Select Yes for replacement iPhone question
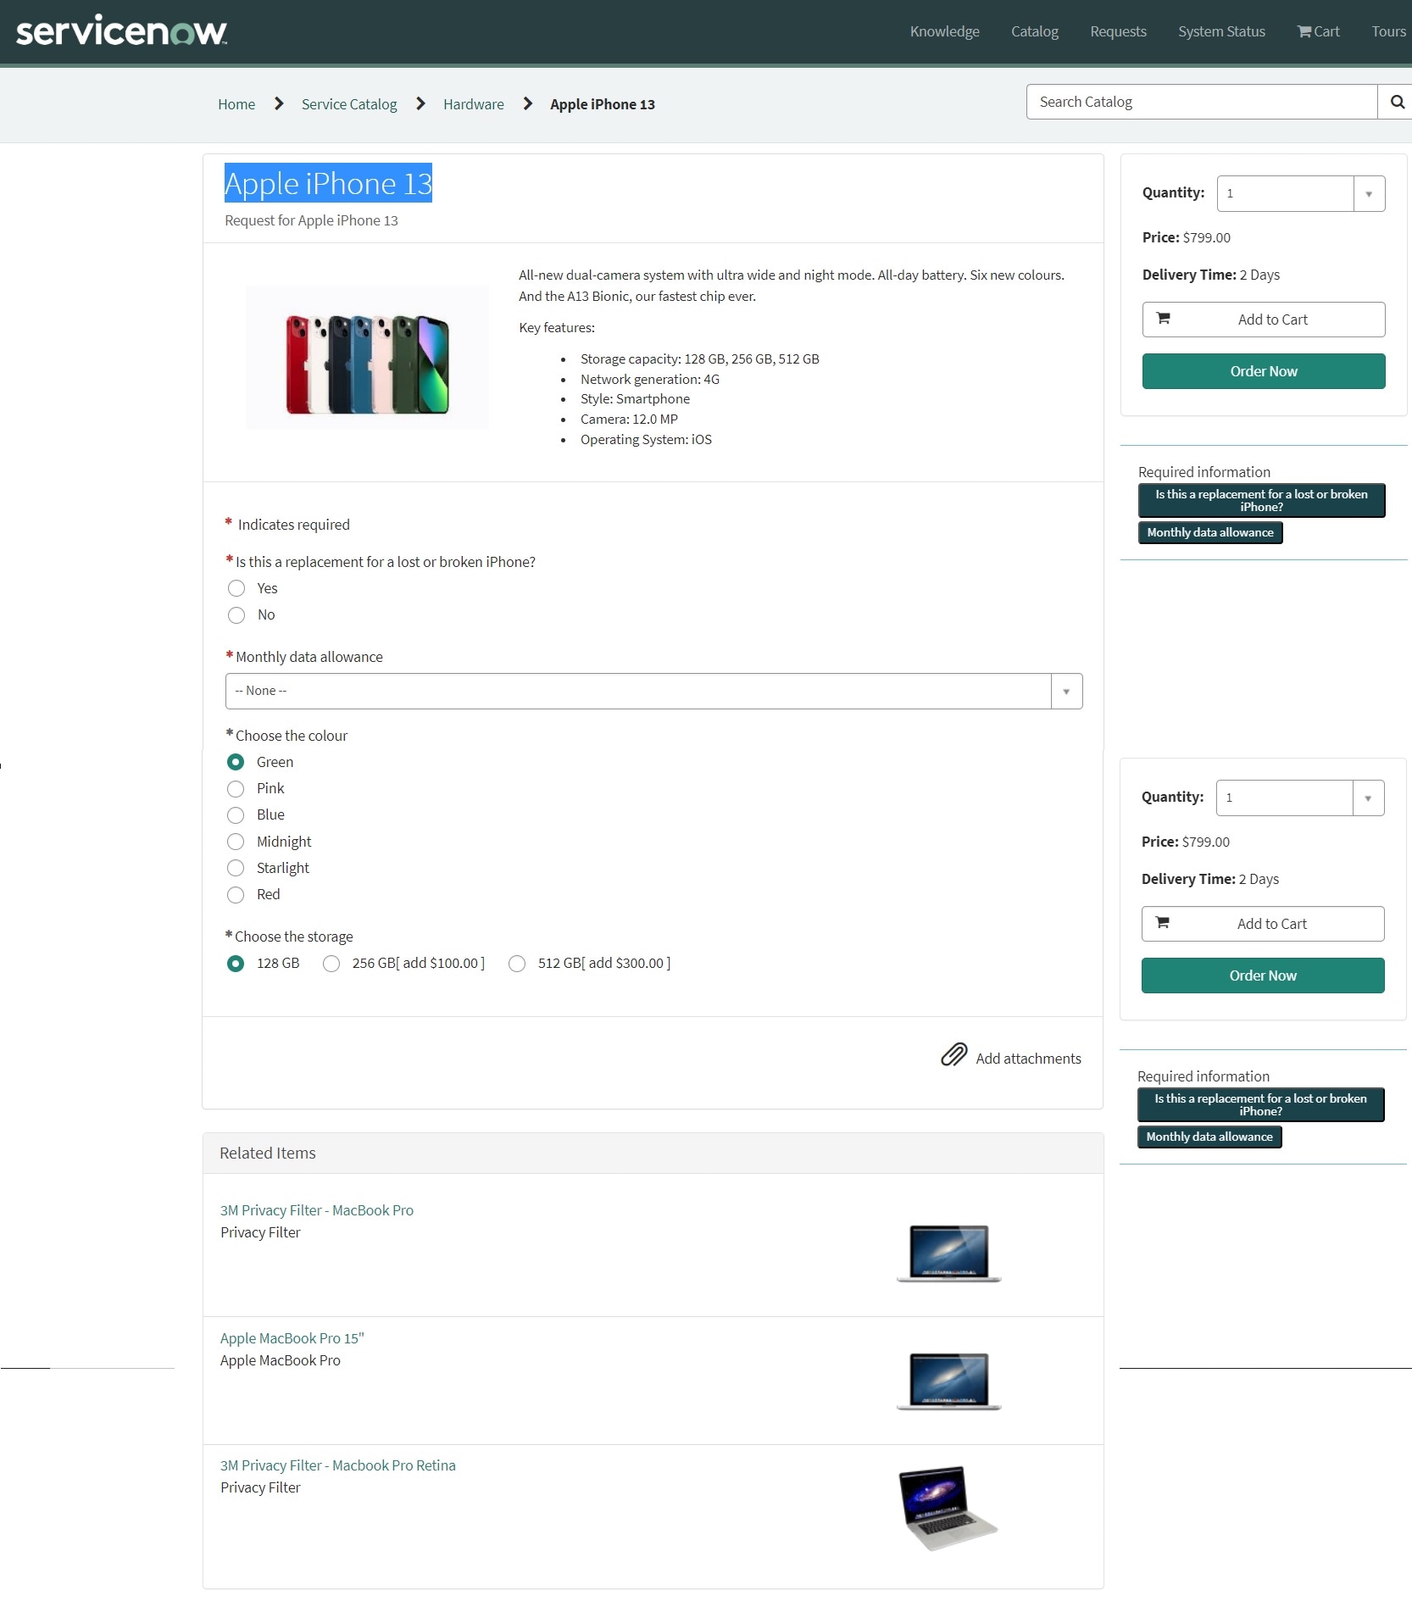Image resolution: width=1412 pixels, height=1601 pixels. tap(236, 588)
